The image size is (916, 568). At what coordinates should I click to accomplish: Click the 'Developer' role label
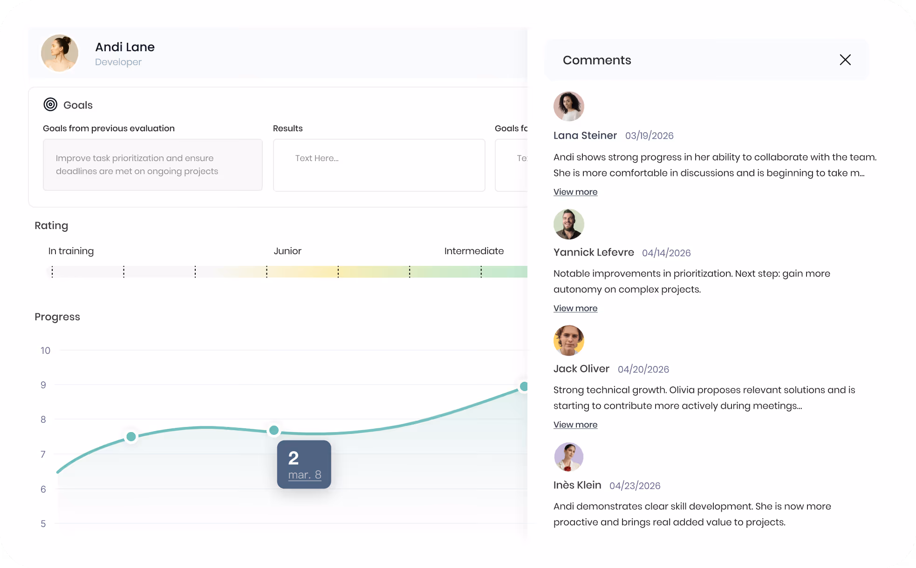click(118, 62)
